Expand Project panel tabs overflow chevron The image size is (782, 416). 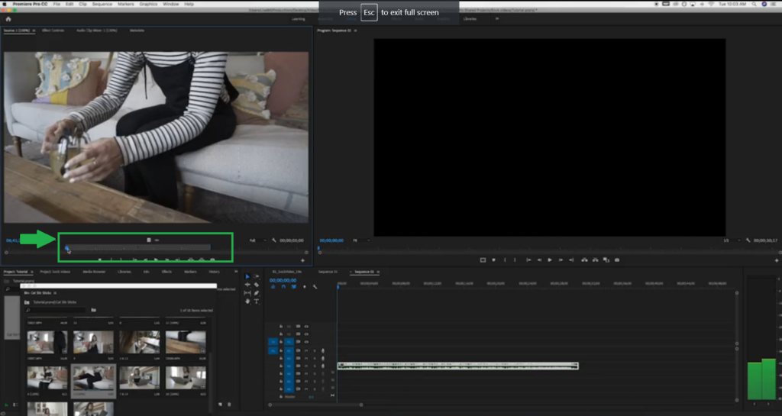tap(235, 272)
